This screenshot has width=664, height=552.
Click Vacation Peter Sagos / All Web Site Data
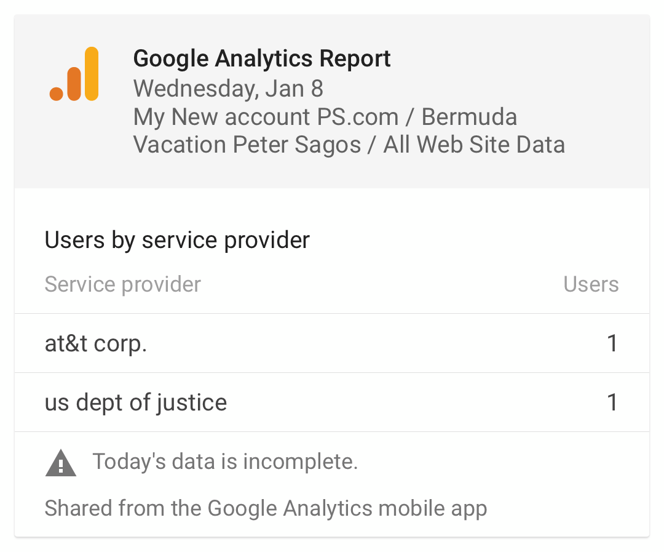349,145
